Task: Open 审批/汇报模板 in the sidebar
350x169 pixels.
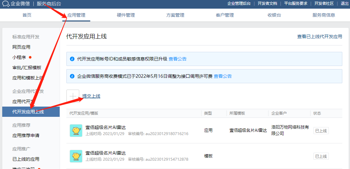Action: 27,68
